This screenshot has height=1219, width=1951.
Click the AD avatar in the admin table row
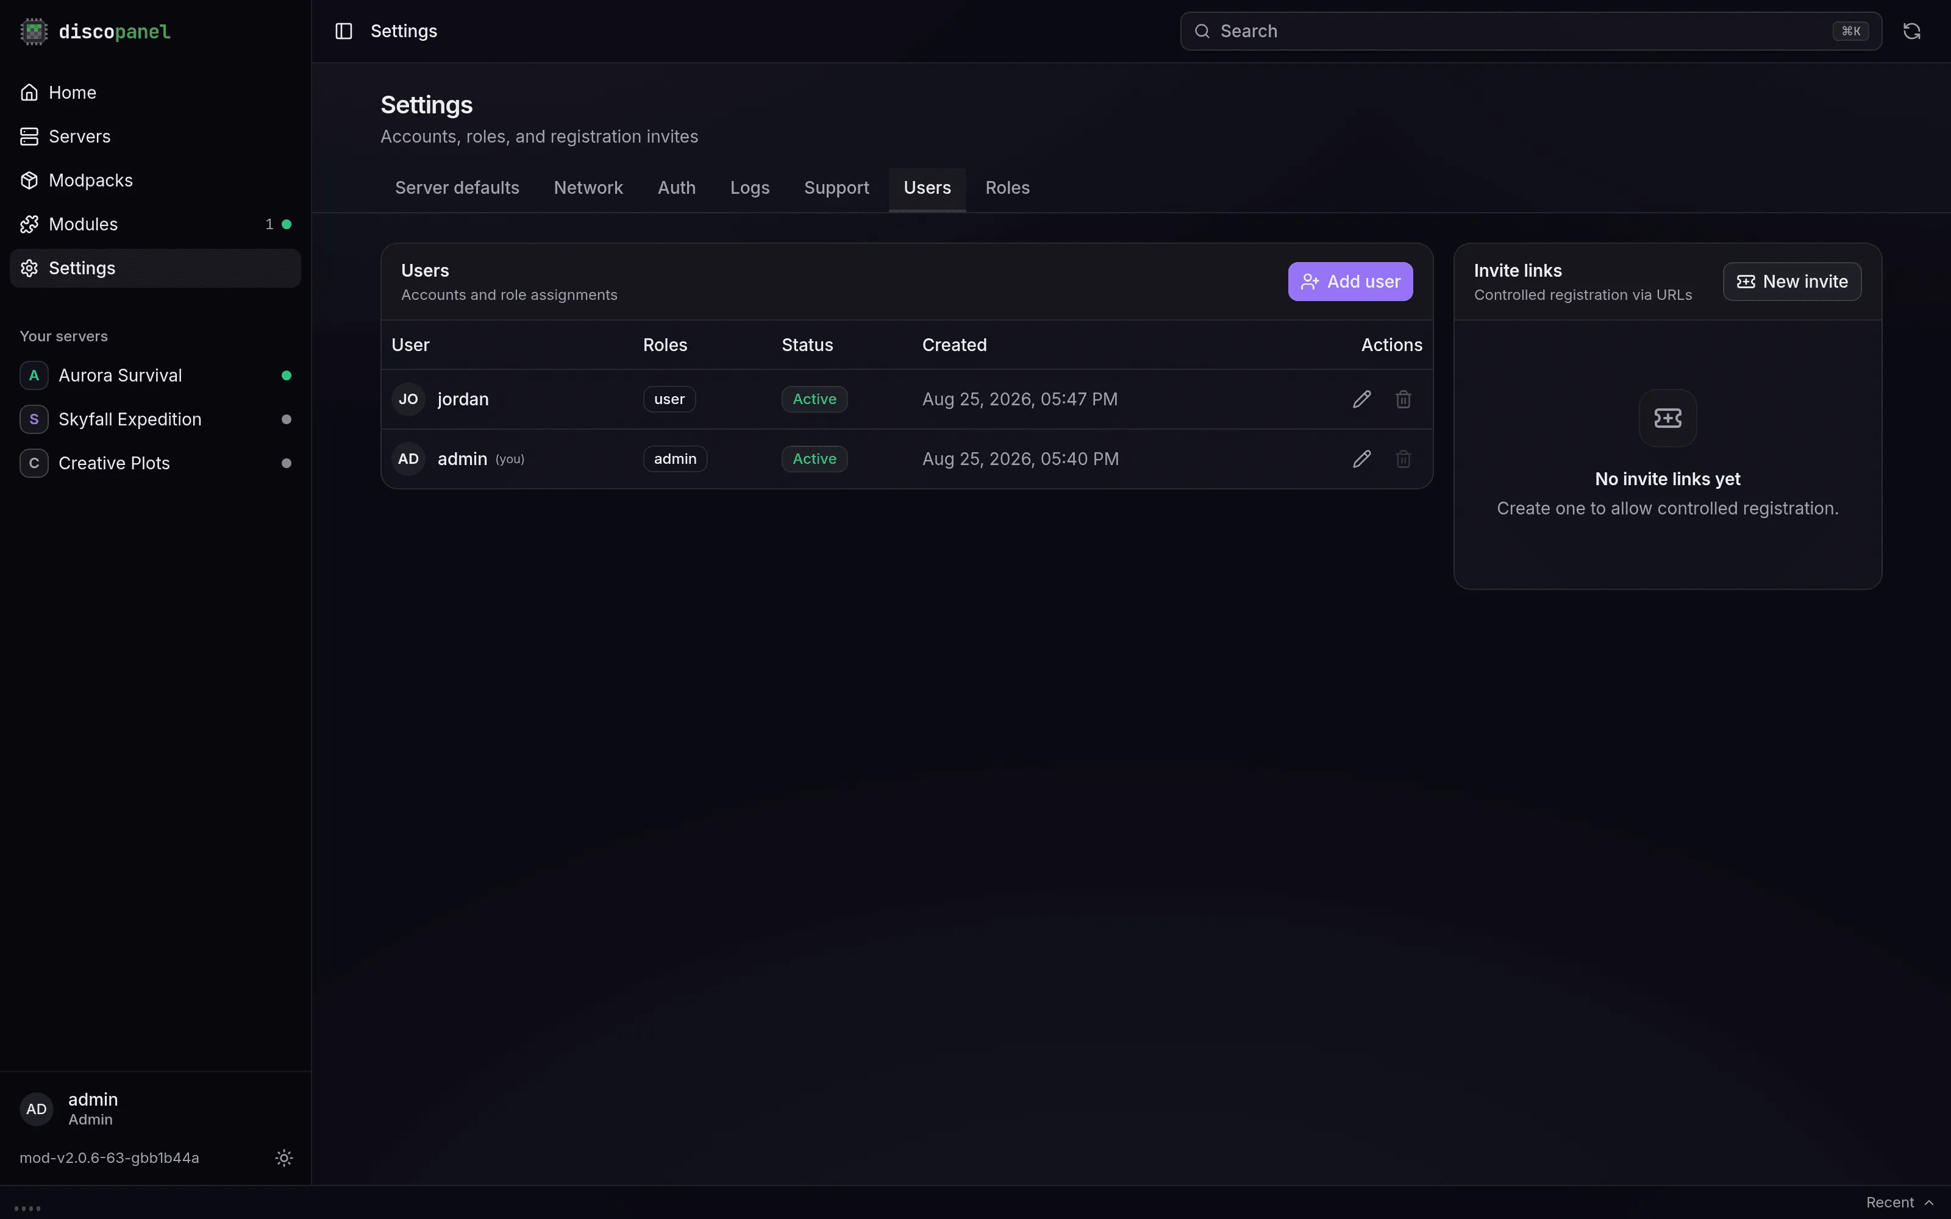(x=408, y=459)
